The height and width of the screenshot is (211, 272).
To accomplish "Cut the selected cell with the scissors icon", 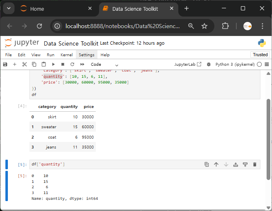I will click(24, 65).
